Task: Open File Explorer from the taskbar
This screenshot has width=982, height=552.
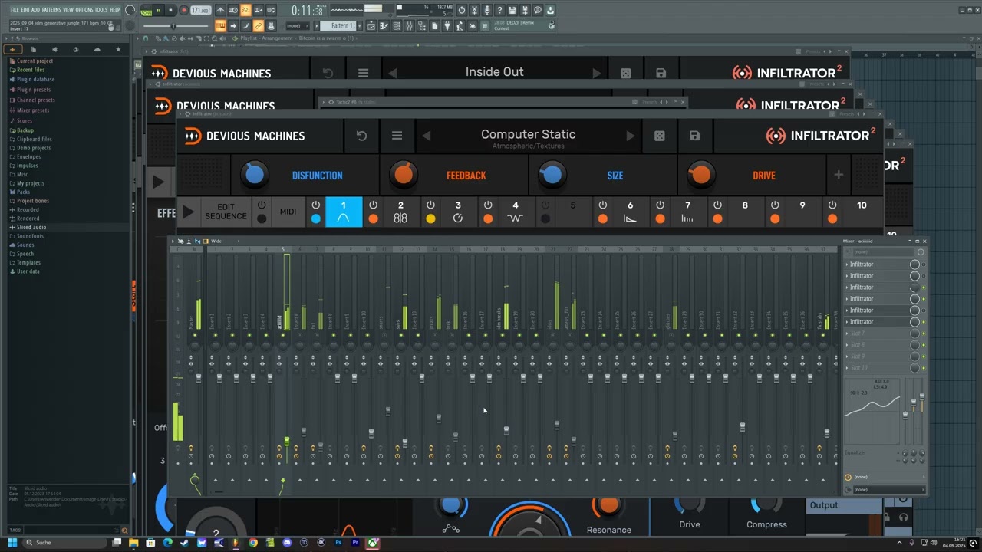Action: [133, 543]
